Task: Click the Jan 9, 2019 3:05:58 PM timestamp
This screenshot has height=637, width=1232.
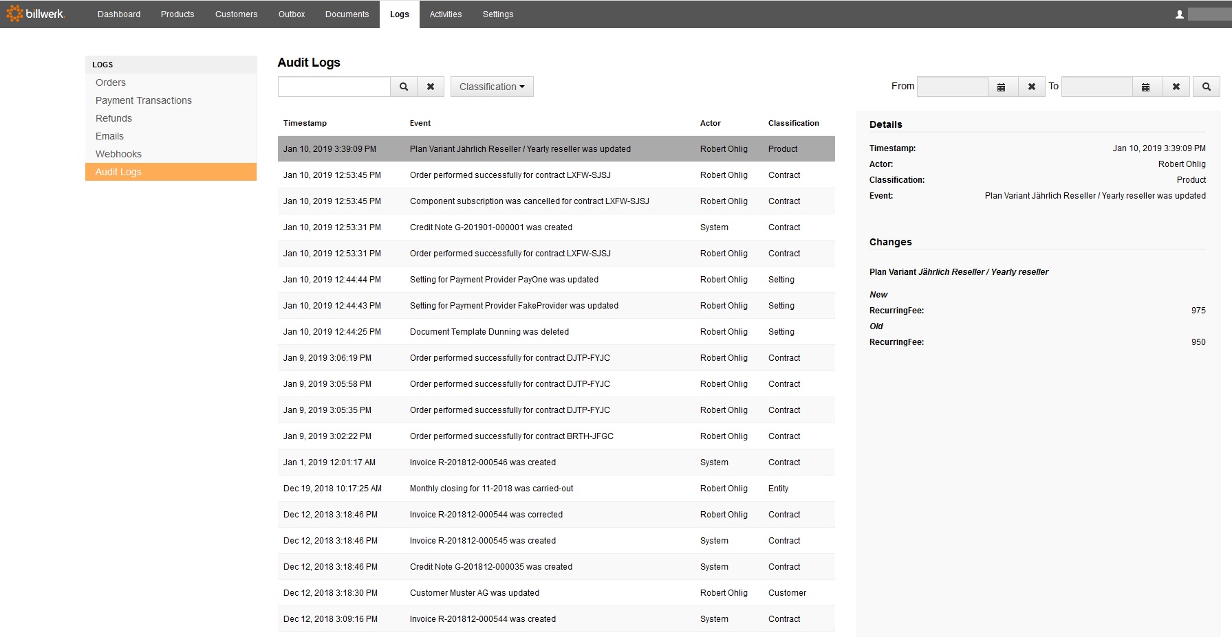Action: (x=327, y=384)
